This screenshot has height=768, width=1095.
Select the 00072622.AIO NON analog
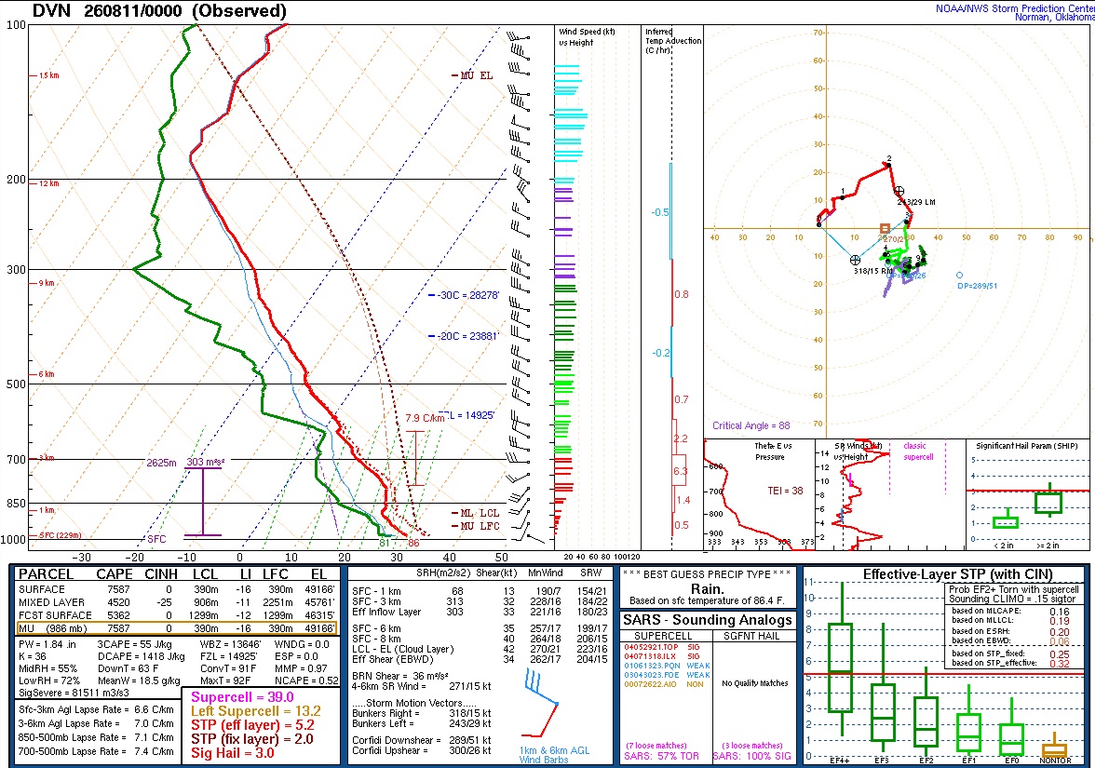(x=664, y=685)
